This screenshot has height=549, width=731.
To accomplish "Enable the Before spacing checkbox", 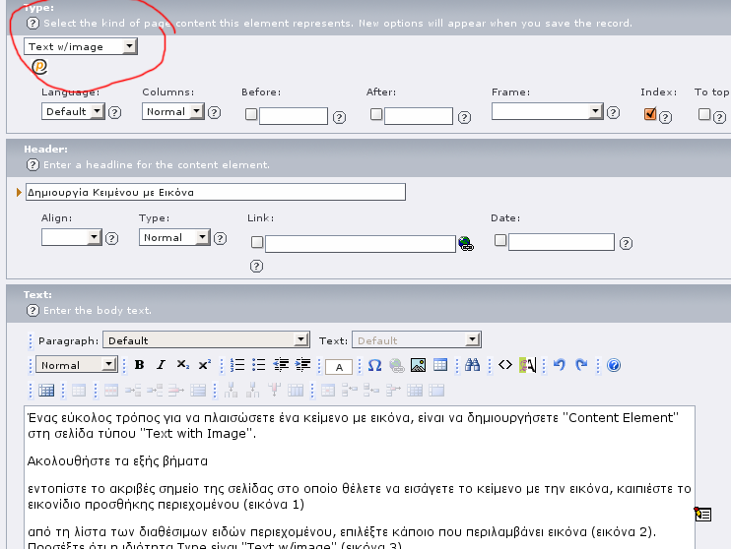I will point(251,114).
